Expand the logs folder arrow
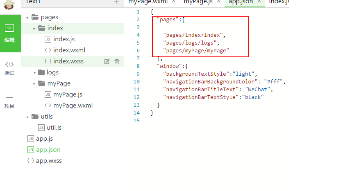The width and height of the screenshot is (361, 191). 34,73
